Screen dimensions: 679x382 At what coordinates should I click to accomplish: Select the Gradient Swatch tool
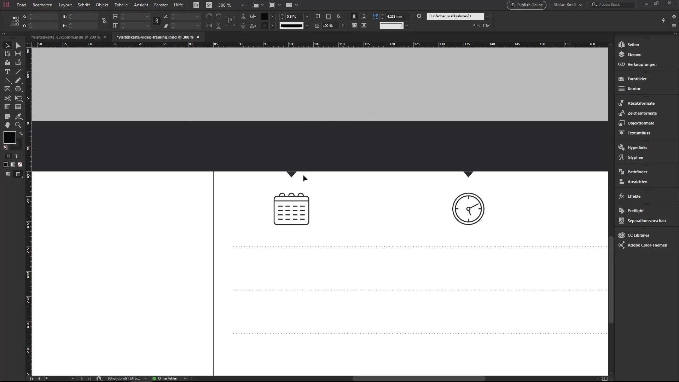click(x=7, y=107)
